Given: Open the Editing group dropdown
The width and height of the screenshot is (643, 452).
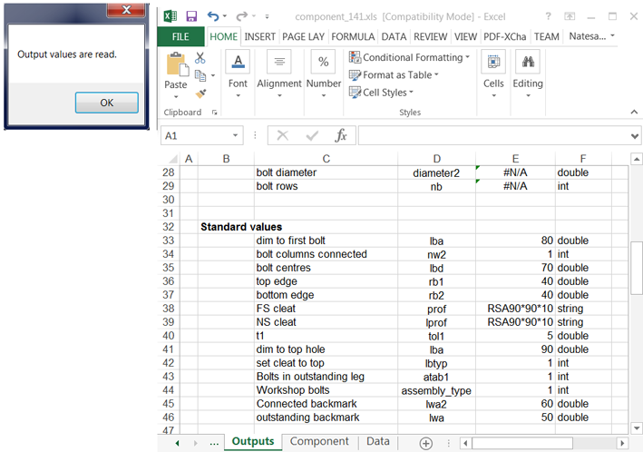Looking at the screenshot, I should [528, 73].
